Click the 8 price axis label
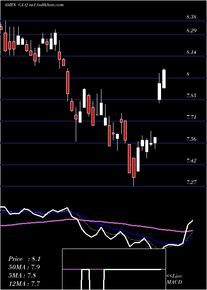Screen dimensions: 207x290 pos(188,74)
